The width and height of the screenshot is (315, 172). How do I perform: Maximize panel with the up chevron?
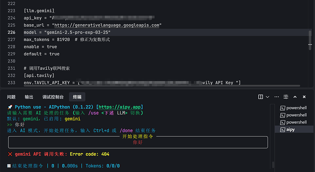tap(295, 97)
